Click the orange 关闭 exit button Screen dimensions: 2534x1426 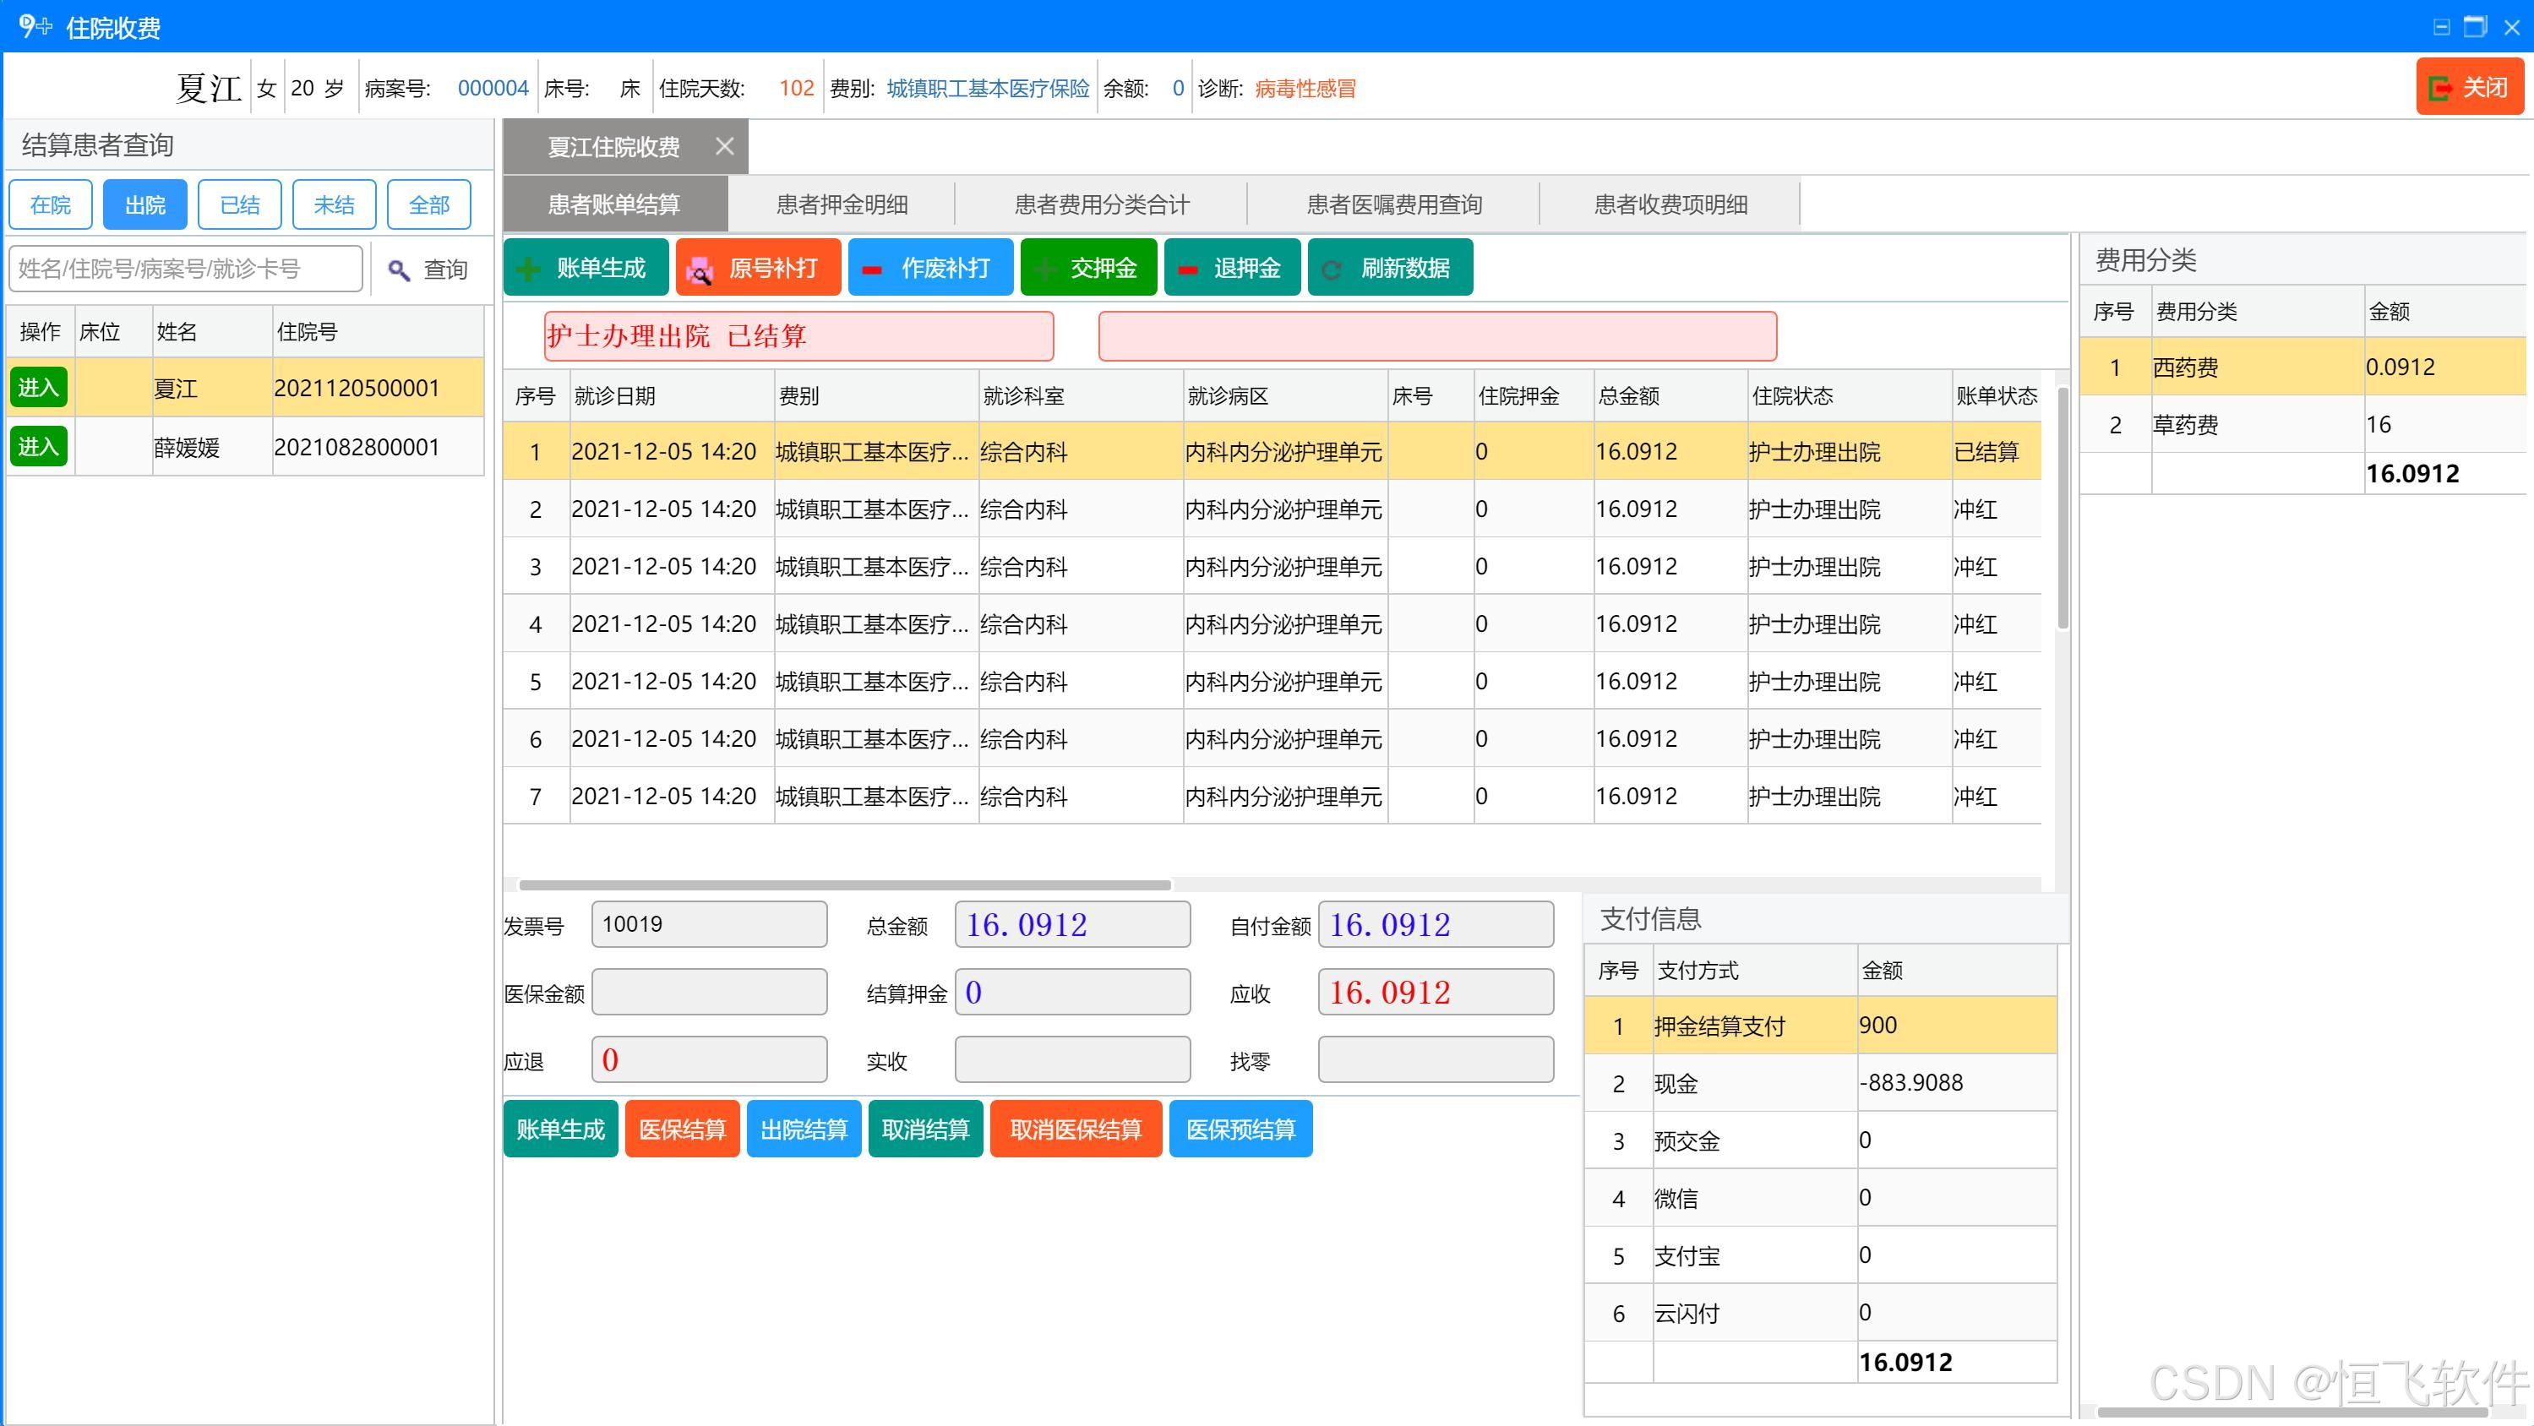point(2469,88)
